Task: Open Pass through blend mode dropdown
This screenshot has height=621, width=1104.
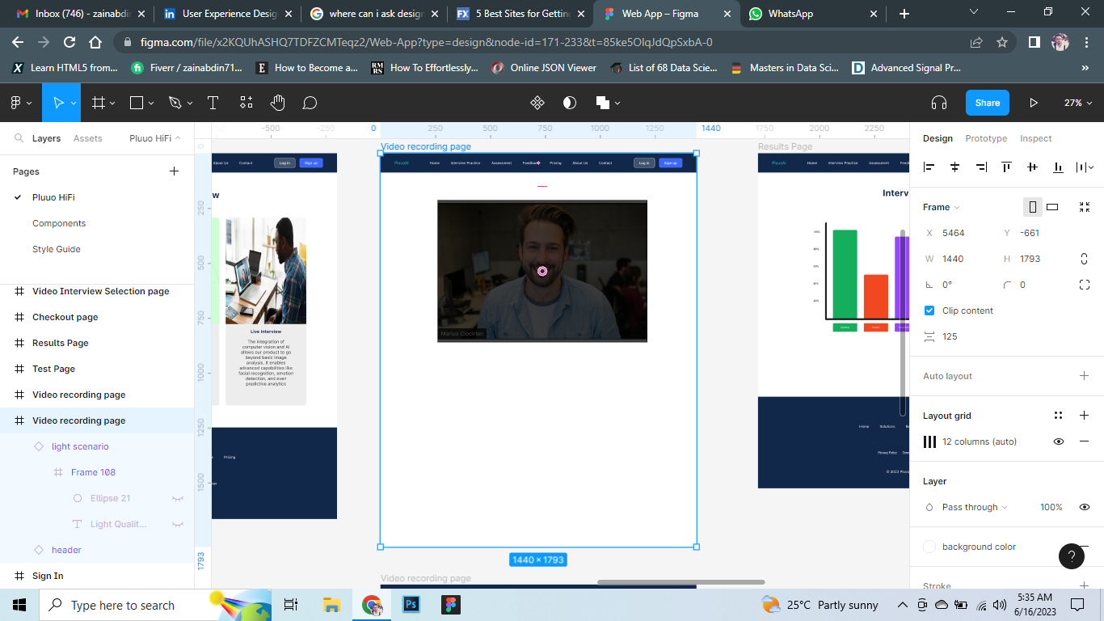Action: (975, 507)
